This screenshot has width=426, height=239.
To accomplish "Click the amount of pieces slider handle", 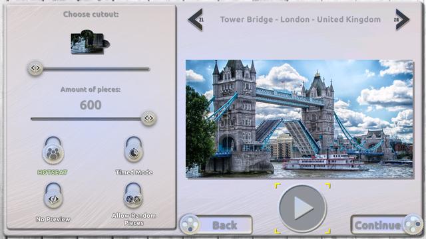I will point(148,118).
